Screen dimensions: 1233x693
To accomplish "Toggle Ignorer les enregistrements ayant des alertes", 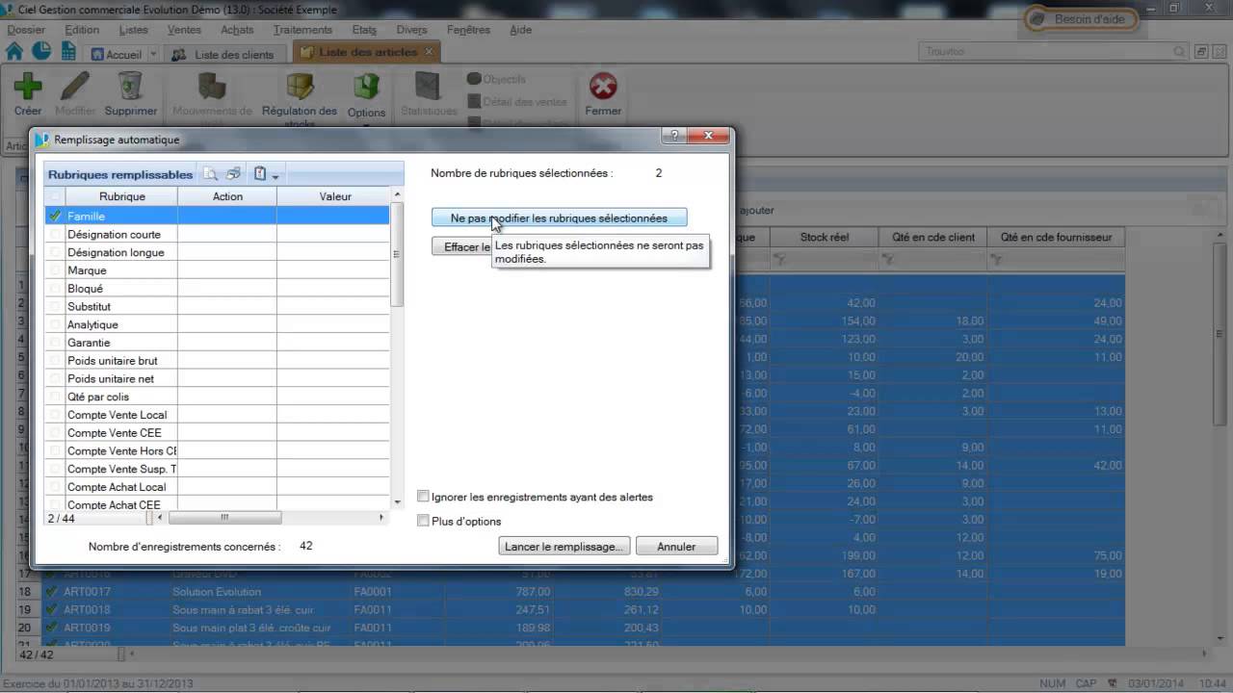I will click(x=423, y=497).
